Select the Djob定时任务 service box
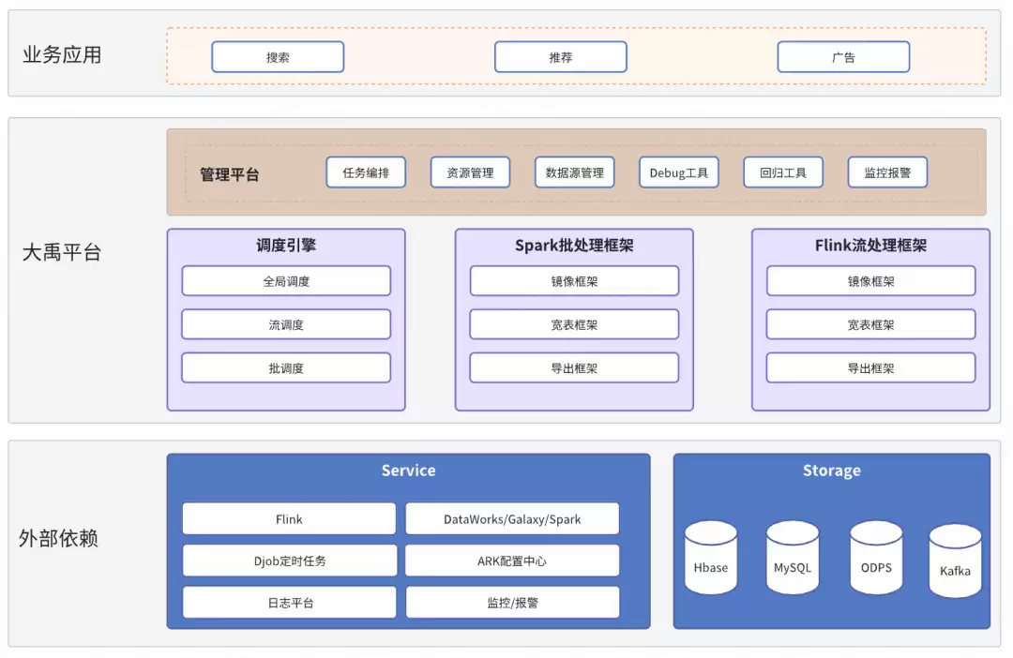 [x=289, y=561]
